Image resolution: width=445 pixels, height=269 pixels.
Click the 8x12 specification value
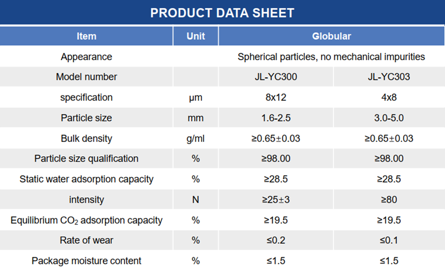click(x=276, y=98)
